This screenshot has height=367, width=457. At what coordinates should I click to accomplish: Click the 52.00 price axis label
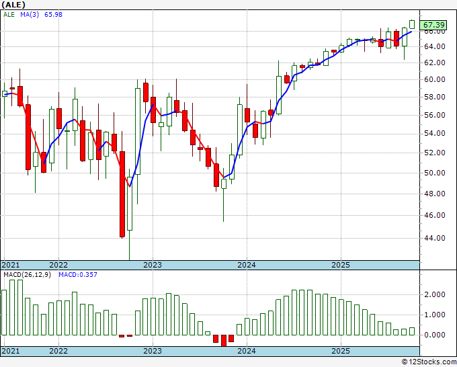point(435,153)
